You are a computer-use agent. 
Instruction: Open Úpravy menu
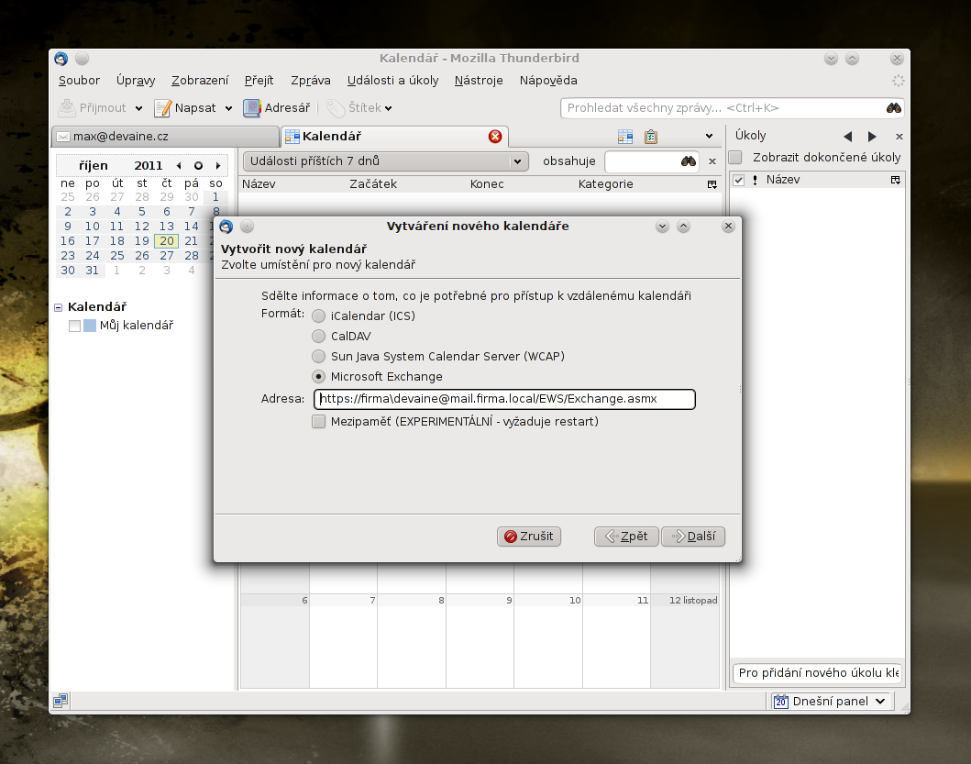coord(136,81)
